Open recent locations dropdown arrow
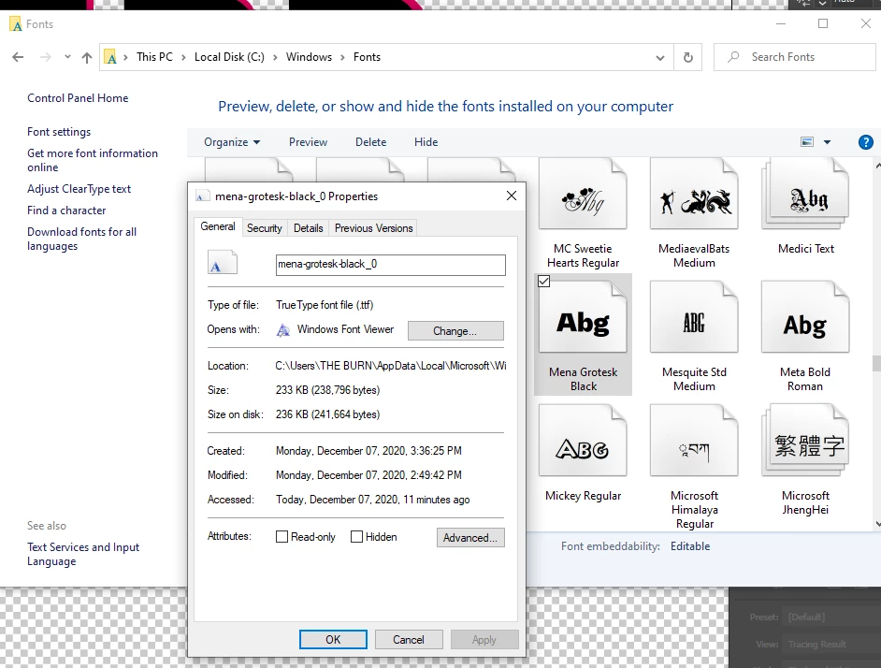 (x=67, y=57)
